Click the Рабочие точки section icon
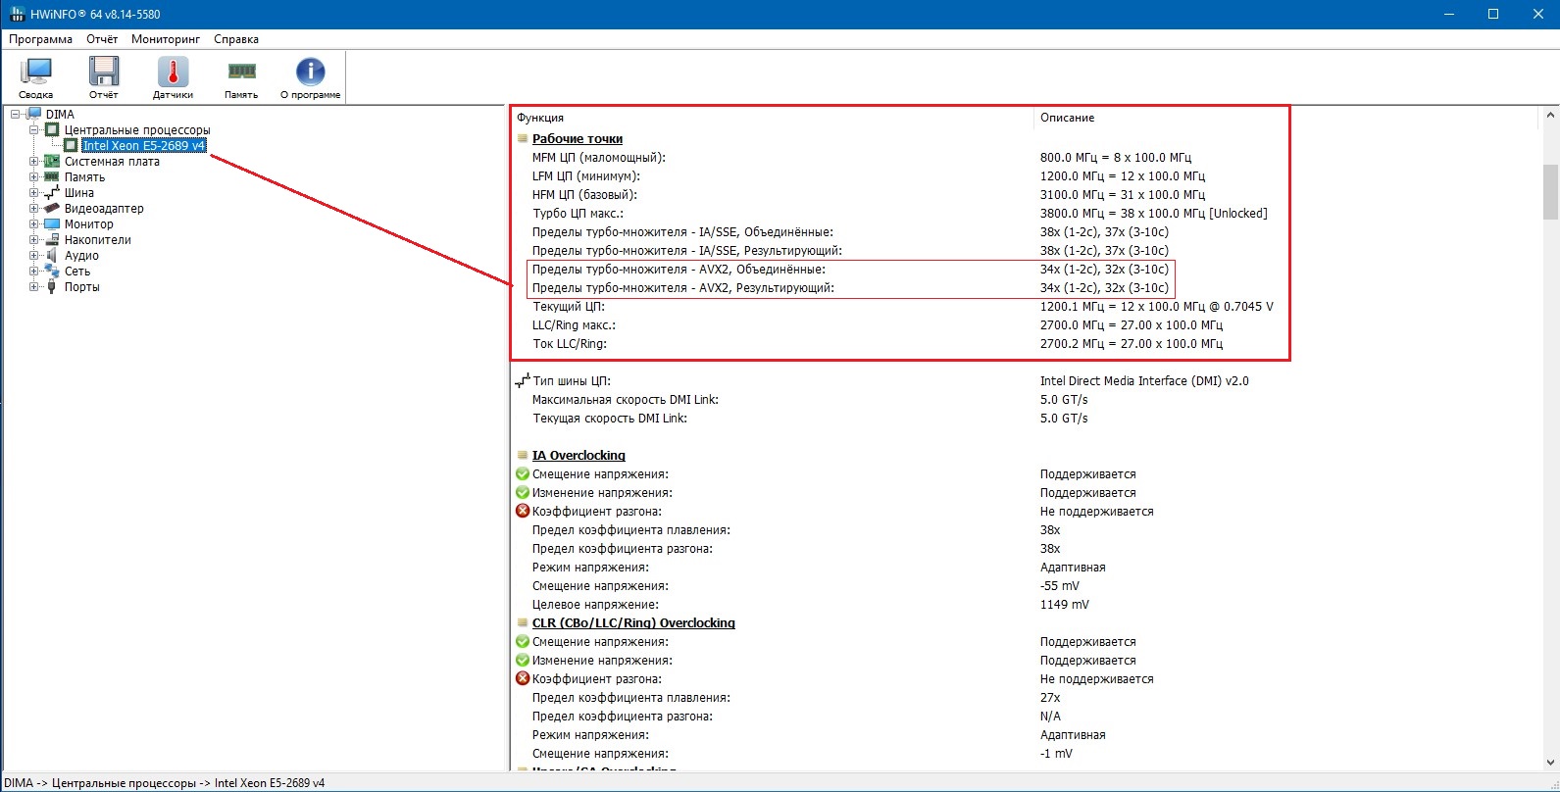Image resolution: width=1560 pixels, height=792 pixels. (x=523, y=139)
